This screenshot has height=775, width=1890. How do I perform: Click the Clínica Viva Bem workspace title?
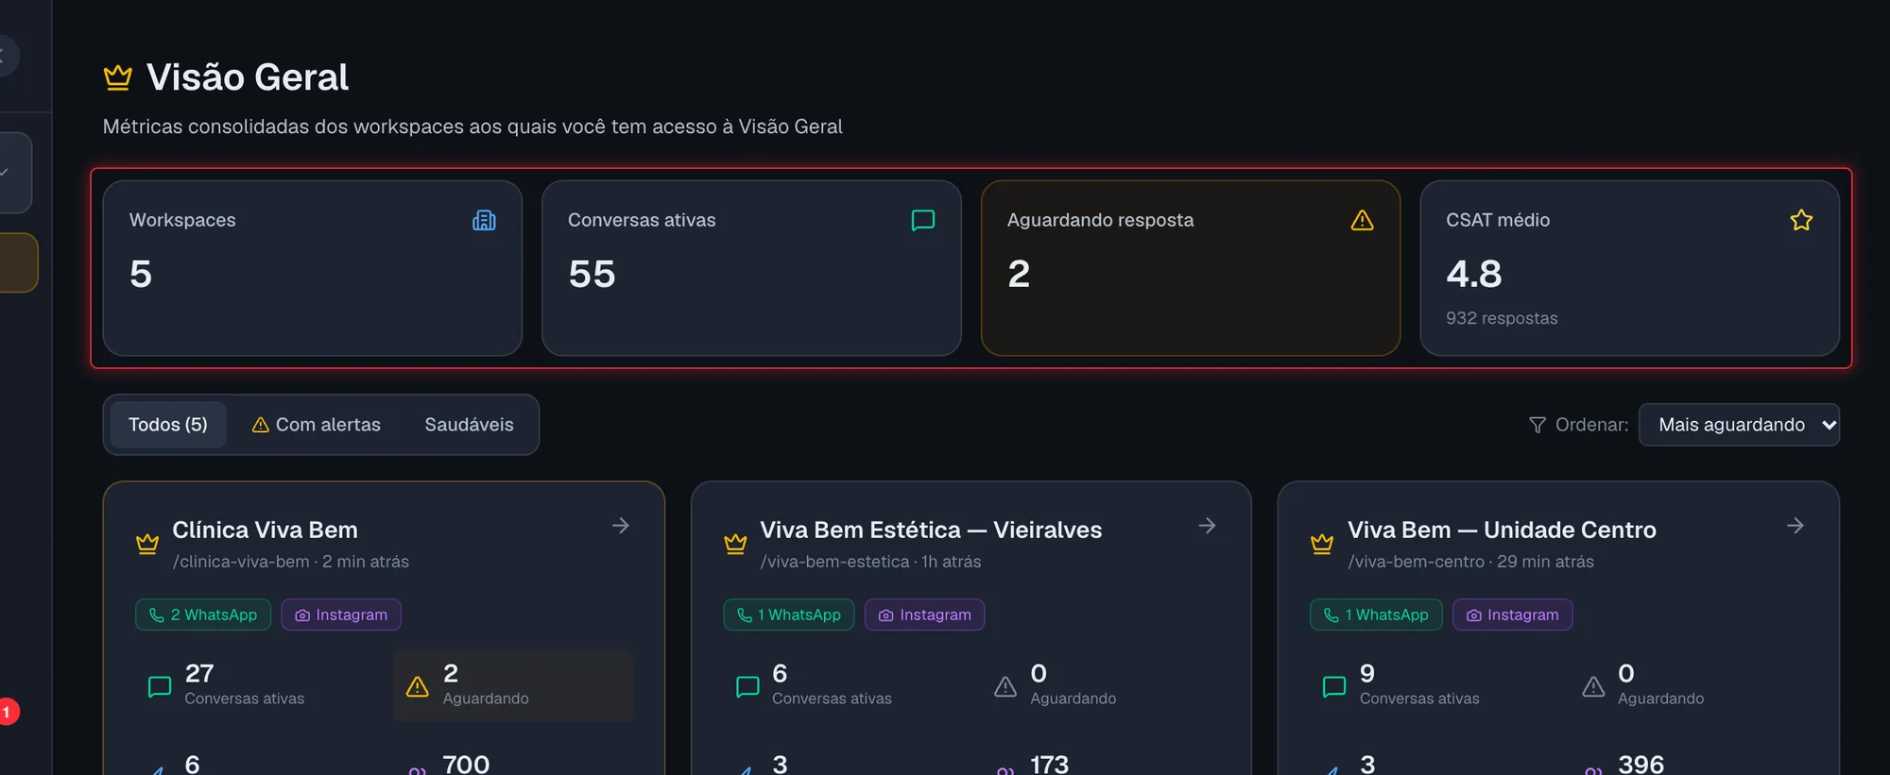[x=265, y=530]
